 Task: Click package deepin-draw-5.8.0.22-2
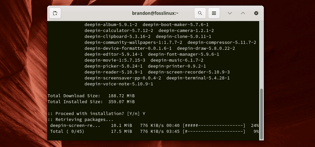(206, 48)
